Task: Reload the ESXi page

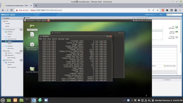Action: tap(11, 10)
